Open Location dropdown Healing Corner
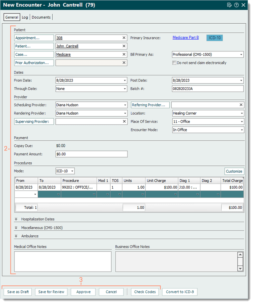The image size is (253, 304). click(242, 113)
